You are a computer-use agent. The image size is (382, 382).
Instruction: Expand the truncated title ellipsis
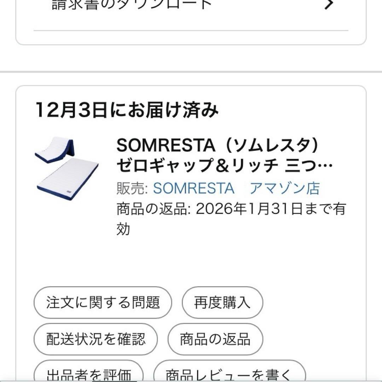tap(328, 166)
